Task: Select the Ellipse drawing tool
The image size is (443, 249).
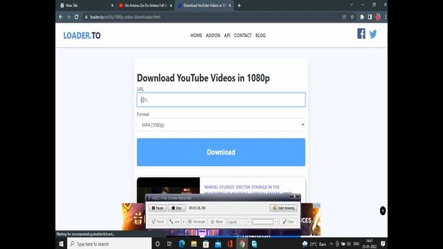Action: [217, 222]
